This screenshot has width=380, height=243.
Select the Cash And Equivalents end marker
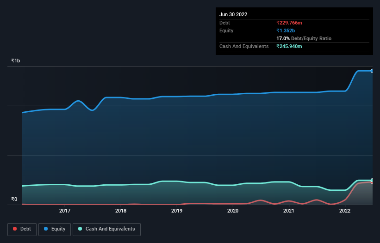(372, 180)
